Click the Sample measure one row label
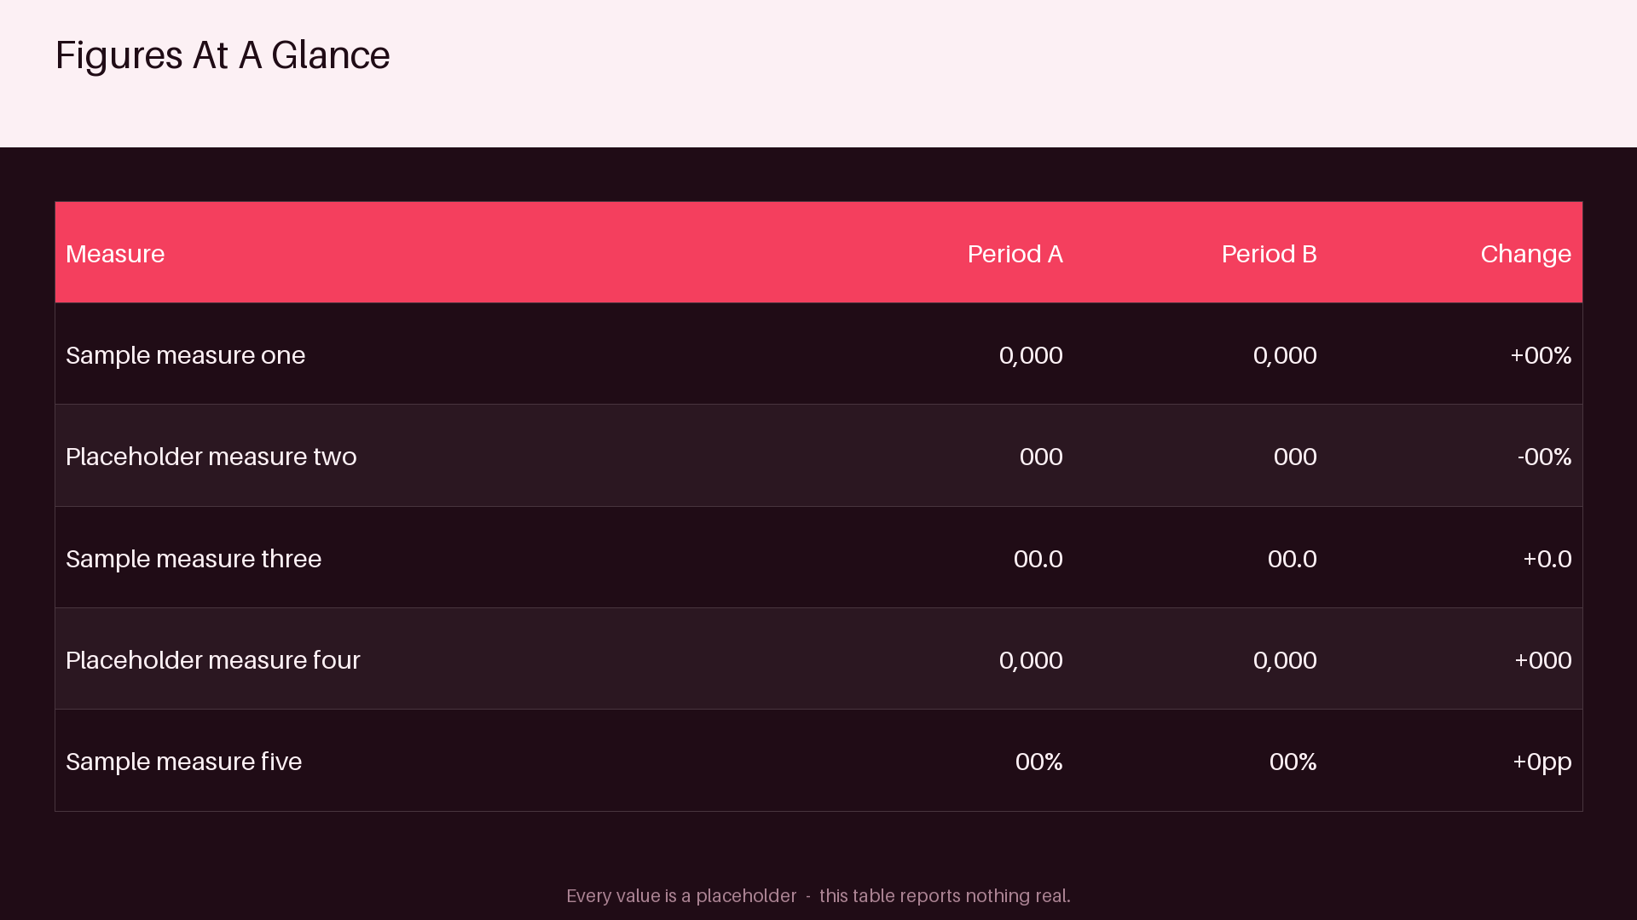The image size is (1637, 920). [x=185, y=355]
